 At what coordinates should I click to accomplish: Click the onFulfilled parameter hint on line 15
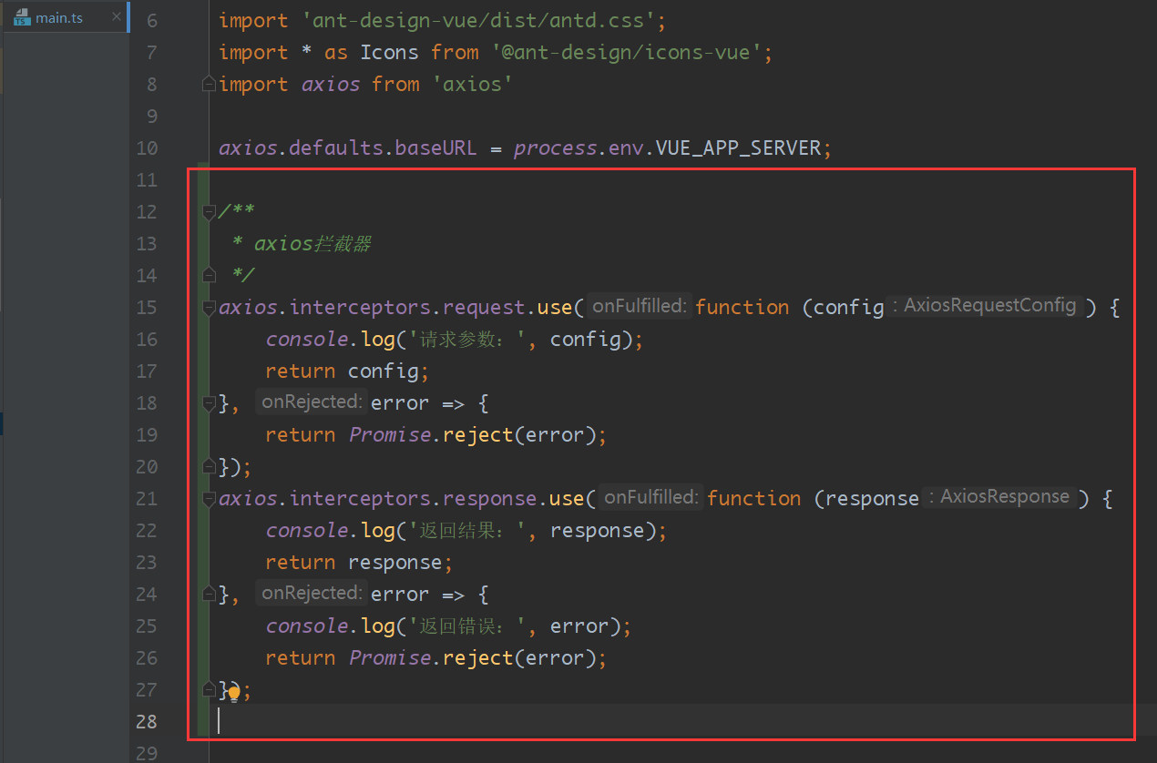[638, 306]
